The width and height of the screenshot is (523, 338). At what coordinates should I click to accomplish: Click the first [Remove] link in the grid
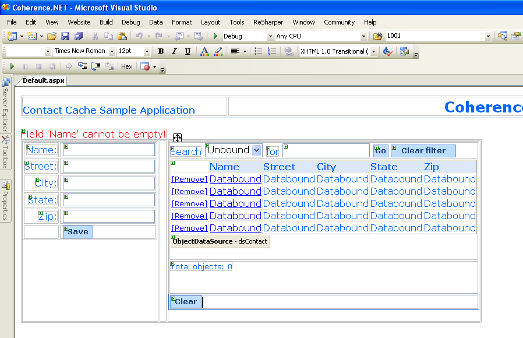(189, 179)
